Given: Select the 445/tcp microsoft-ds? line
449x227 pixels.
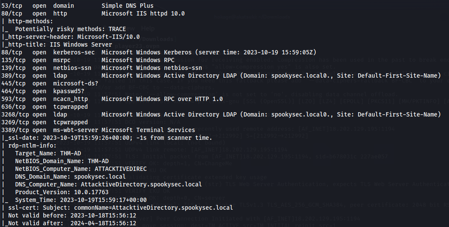Looking at the screenshot, I should tap(50, 83).
